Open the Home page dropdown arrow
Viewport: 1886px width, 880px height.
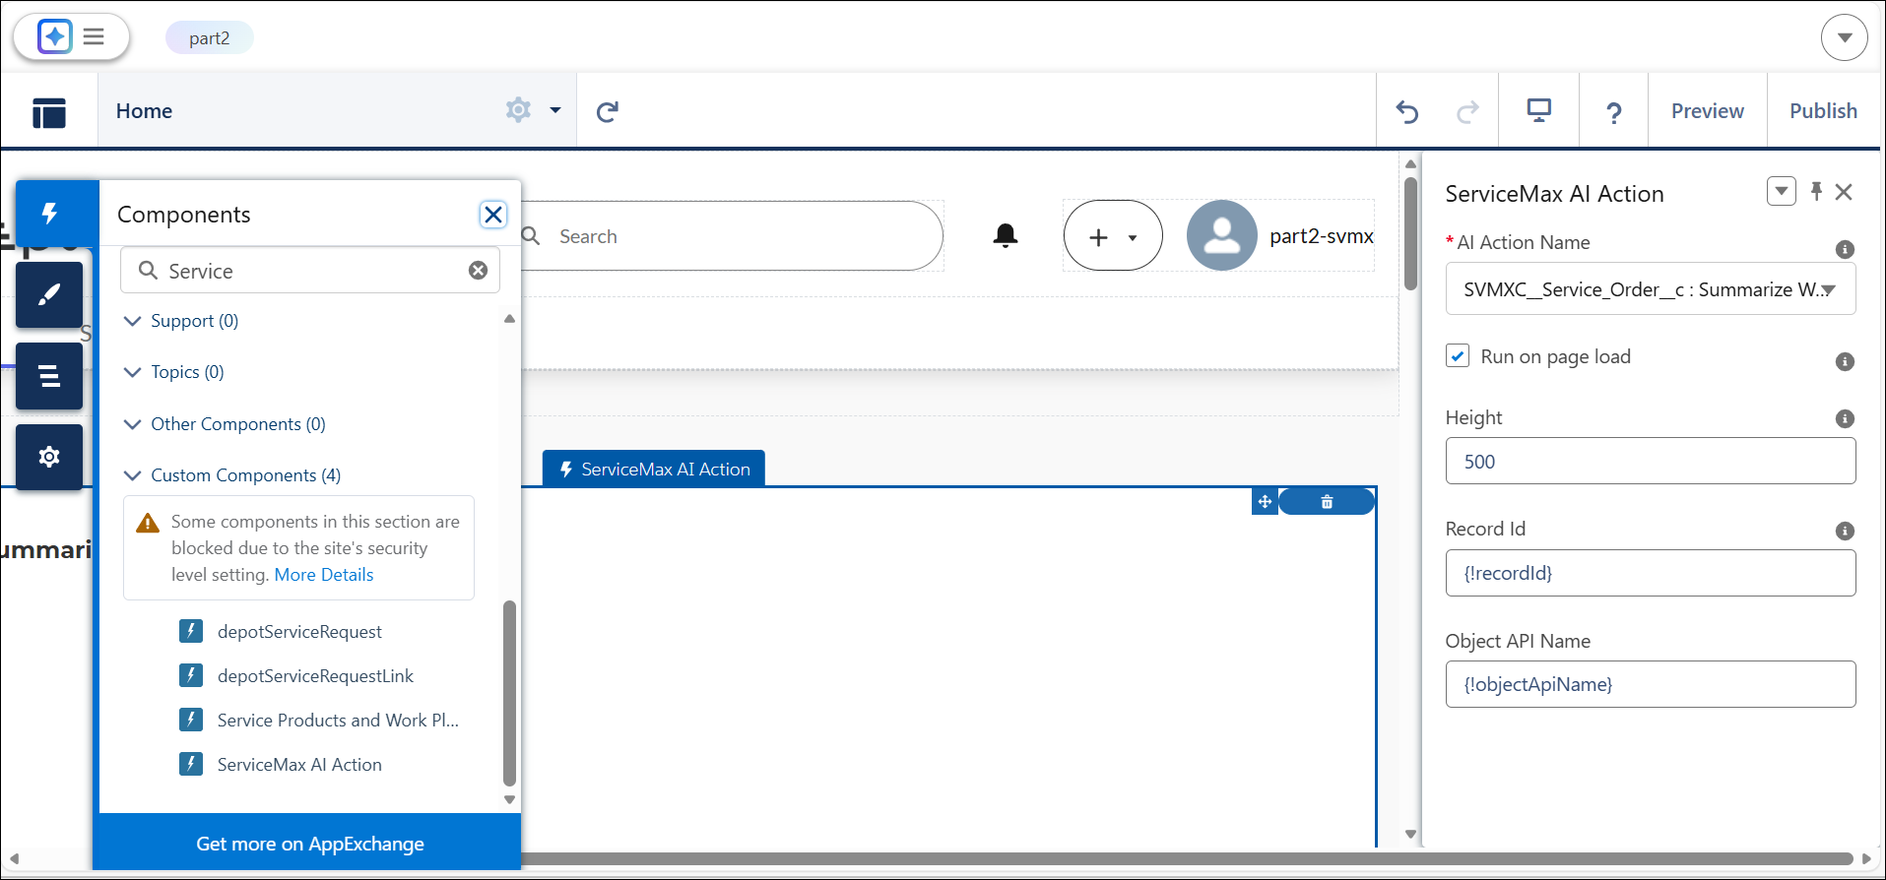[x=555, y=110]
